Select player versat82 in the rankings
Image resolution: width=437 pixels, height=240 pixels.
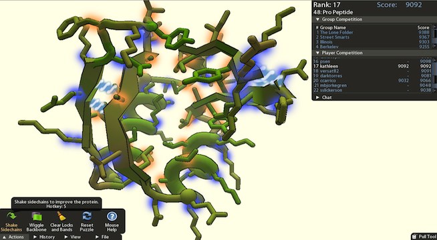coord(329,71)
